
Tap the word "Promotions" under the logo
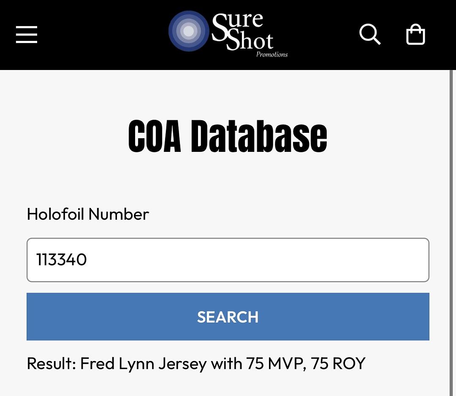[x=272, y=54]
